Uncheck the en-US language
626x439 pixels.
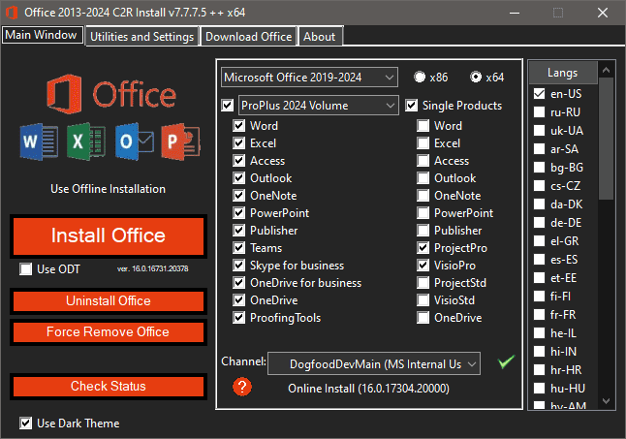540,94
